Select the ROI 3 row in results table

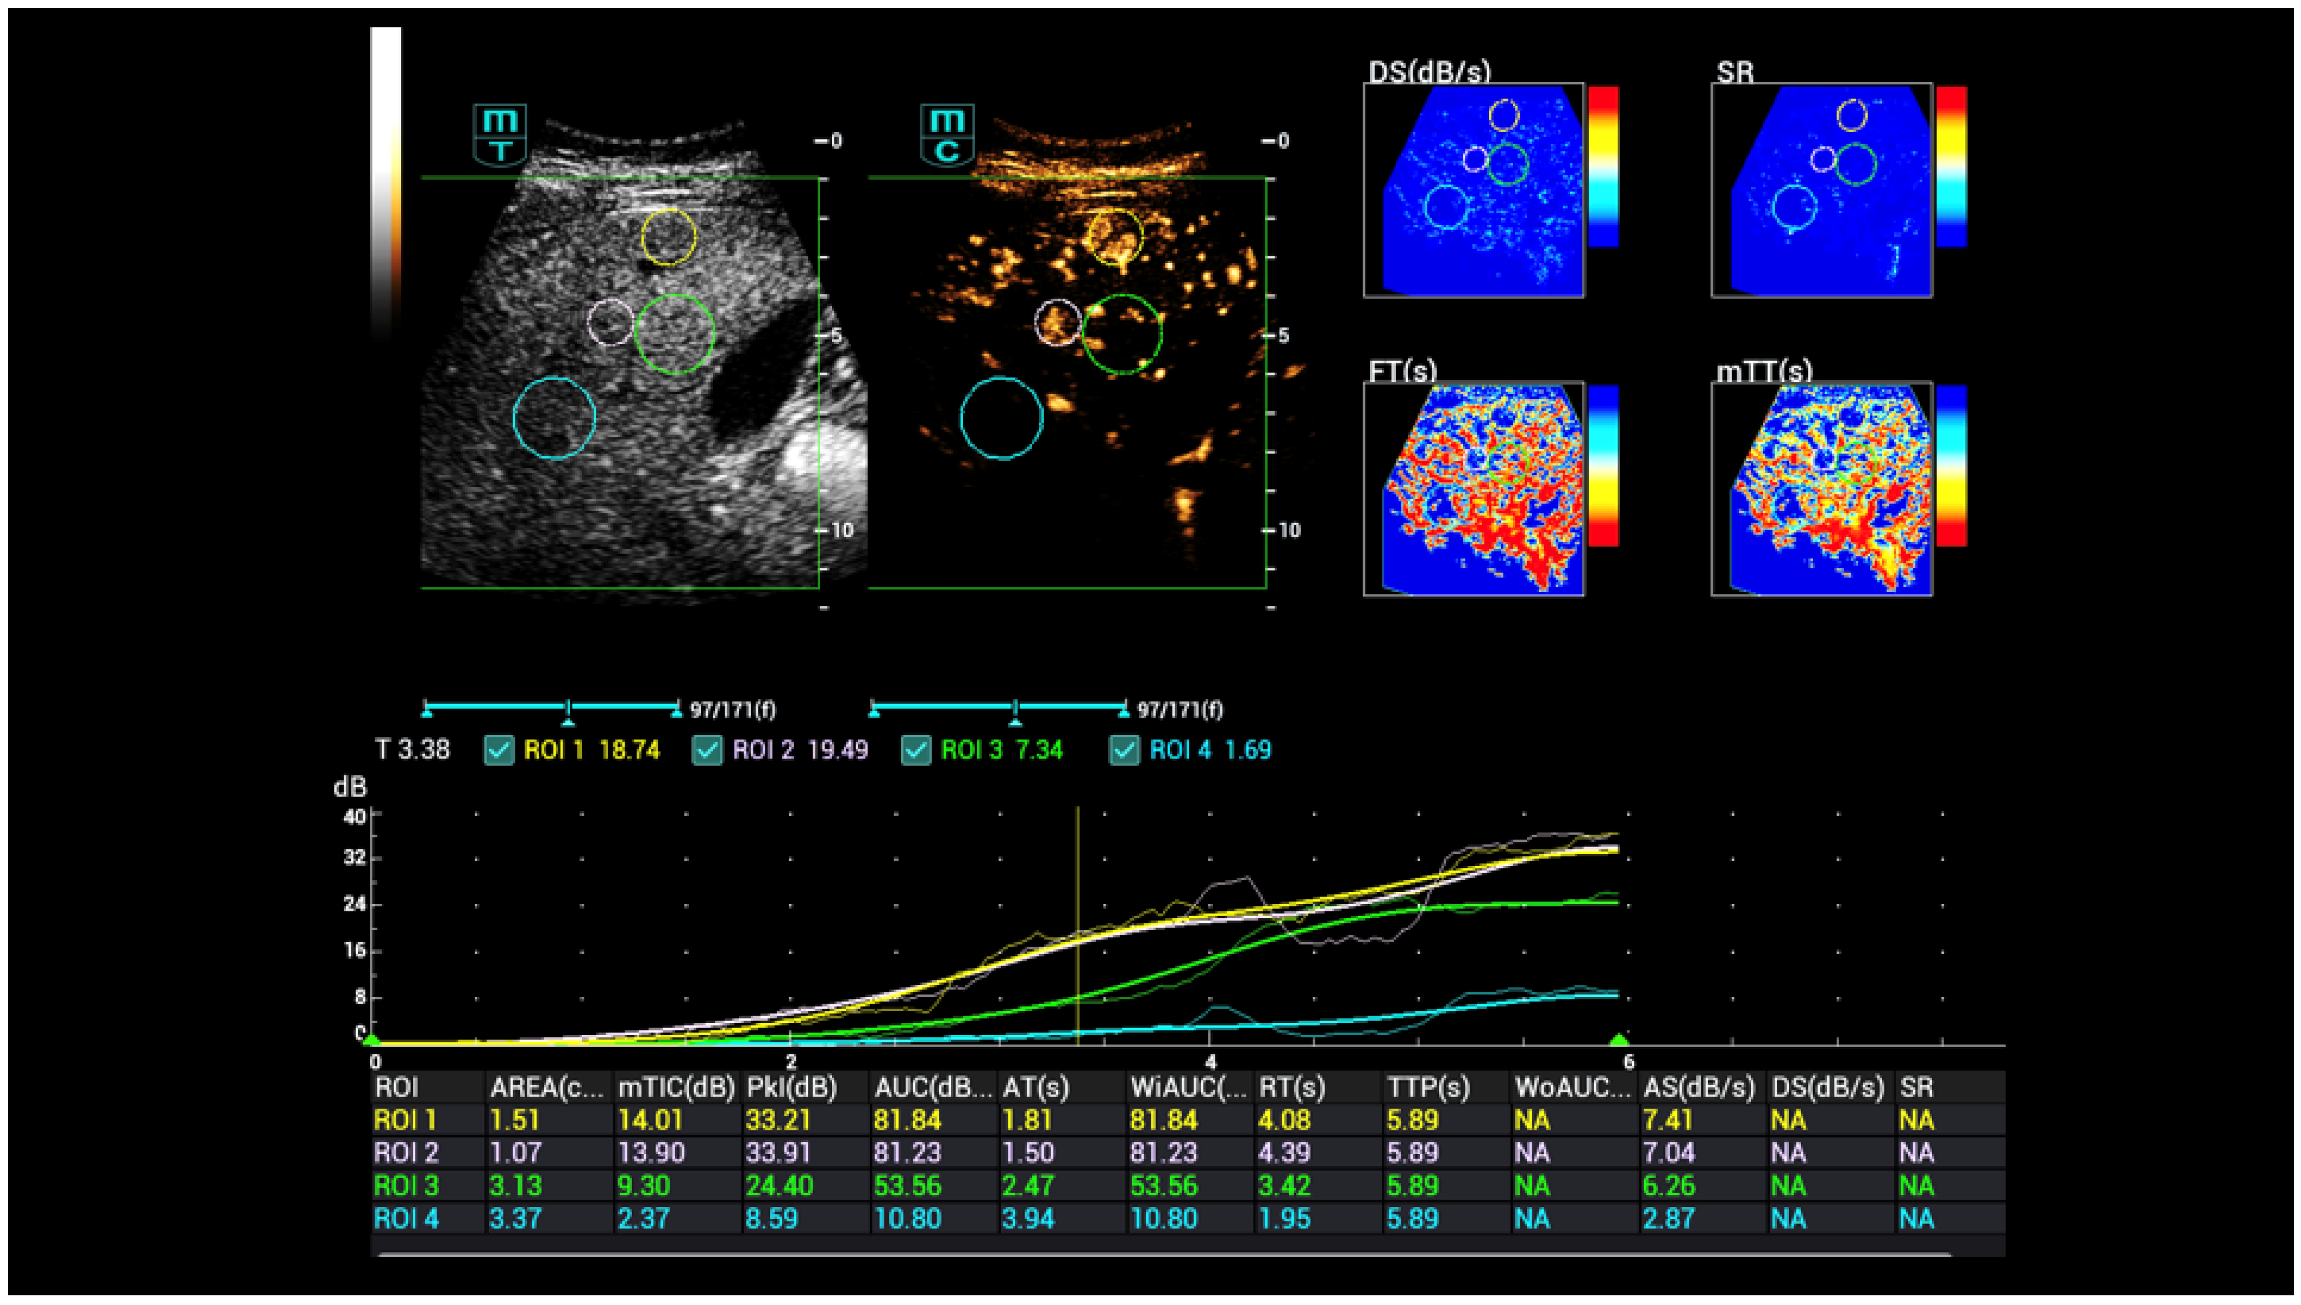coord(408,1186)
